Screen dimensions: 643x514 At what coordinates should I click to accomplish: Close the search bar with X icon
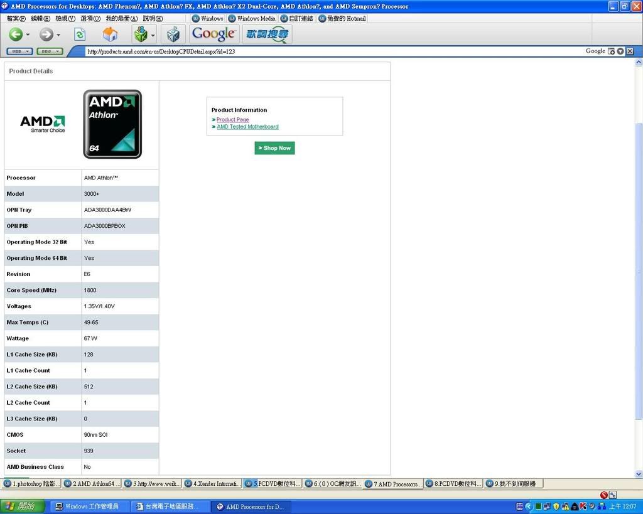[630, 51]
